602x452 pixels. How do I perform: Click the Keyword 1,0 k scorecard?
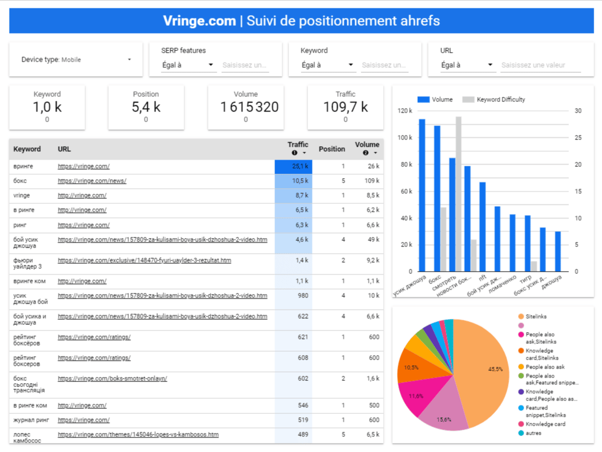pos(47,107)
